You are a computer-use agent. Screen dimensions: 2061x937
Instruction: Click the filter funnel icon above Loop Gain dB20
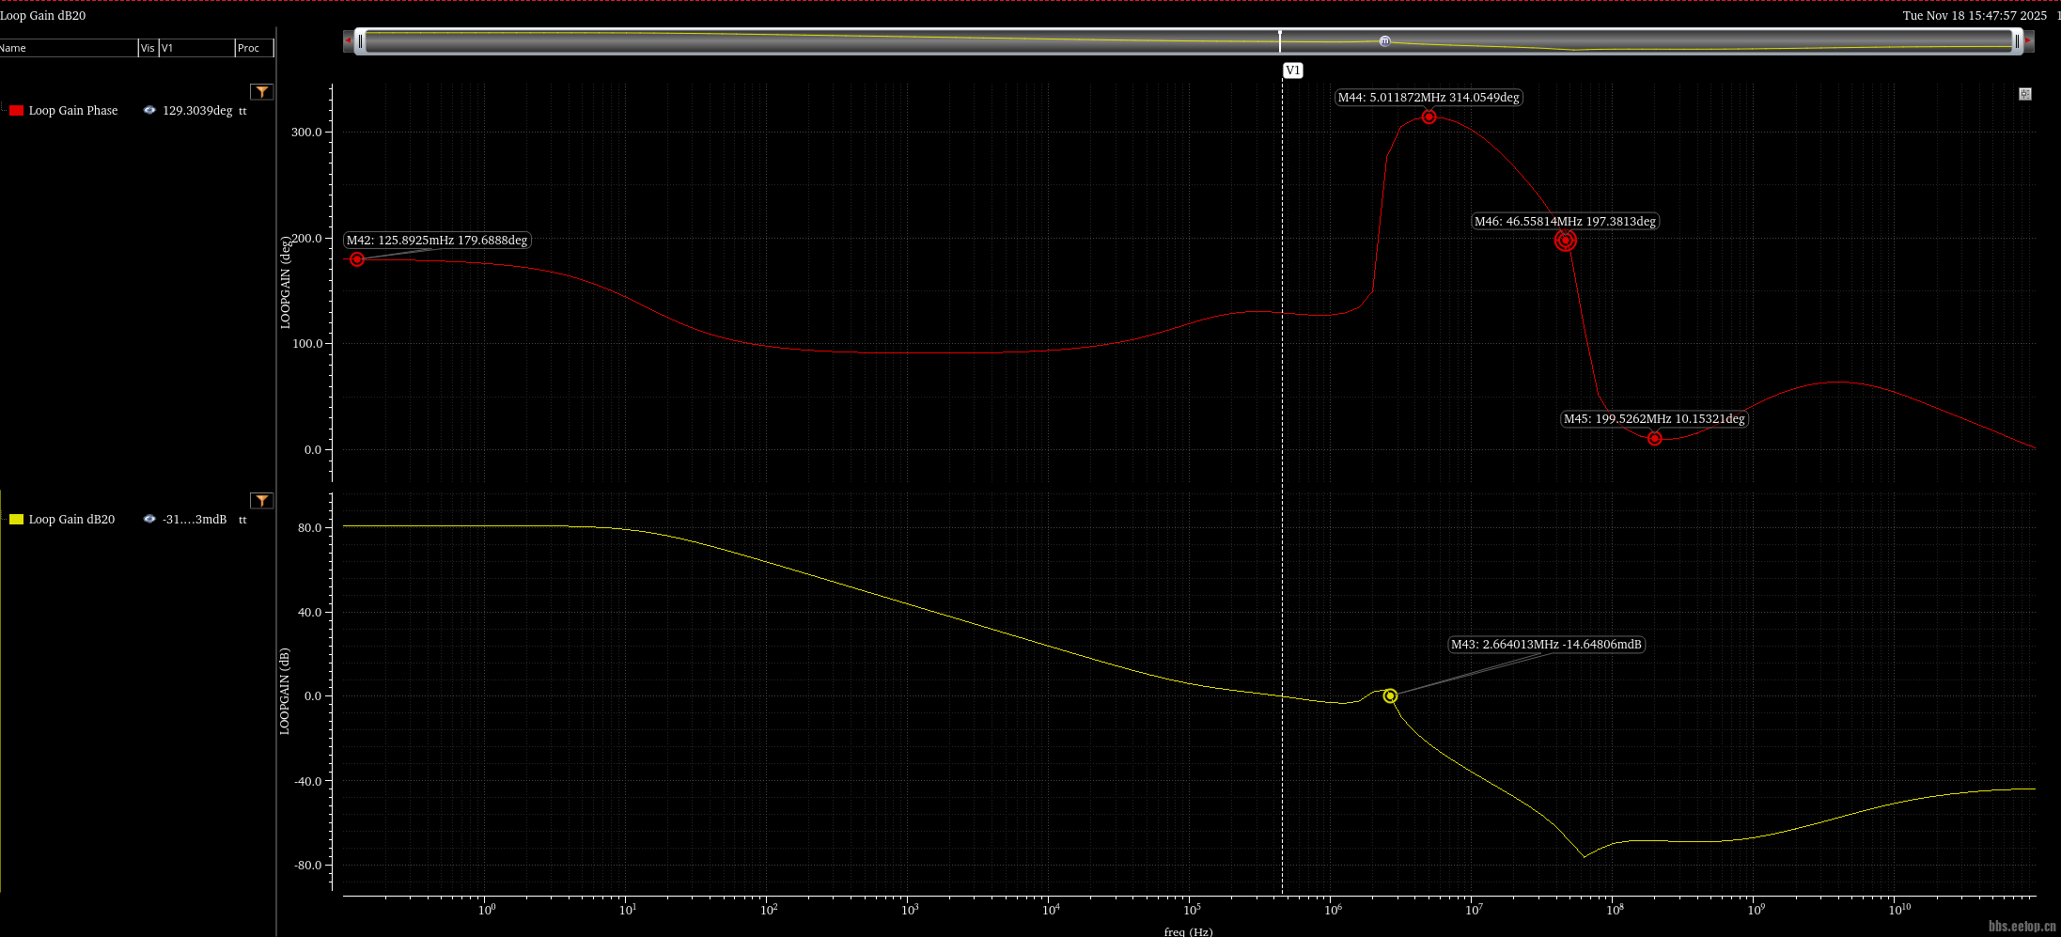pyautogui.click(x=261, y=501)
